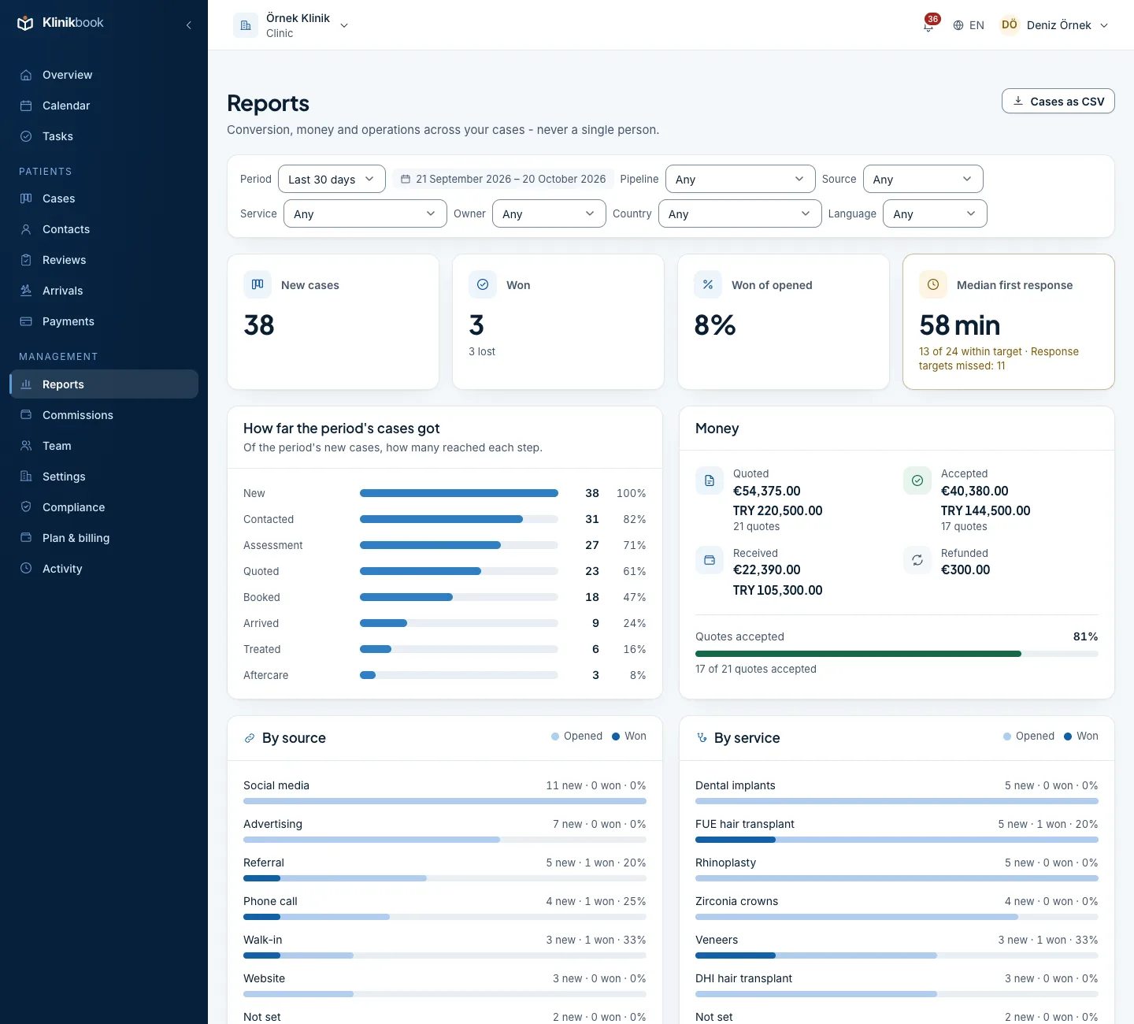This screenshot has height=1024, width=1134.
Task: Click the Median first response clock icon
Action: coord(933,284)
